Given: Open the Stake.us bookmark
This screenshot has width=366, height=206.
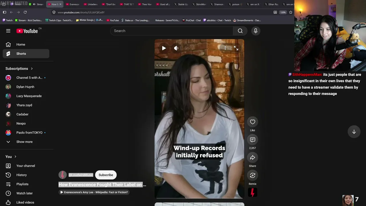Looking at the screenshot, I should [135, 20].
